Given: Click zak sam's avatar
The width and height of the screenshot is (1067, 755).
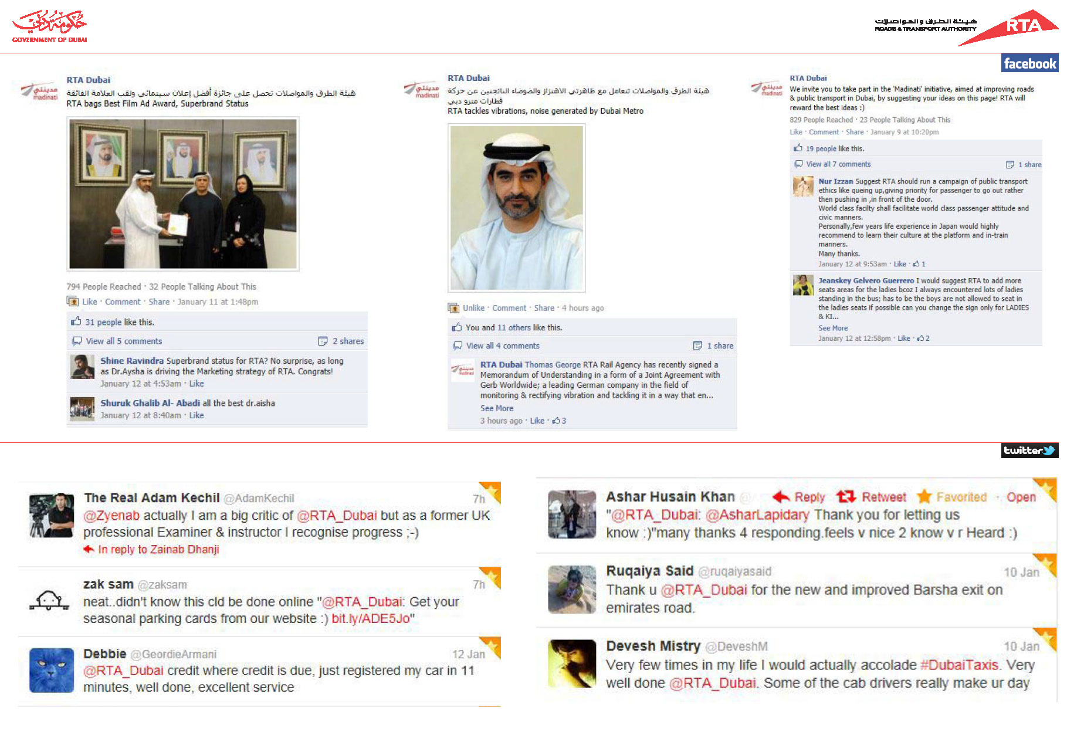Looking at the screenshot, I should (50, 601).
